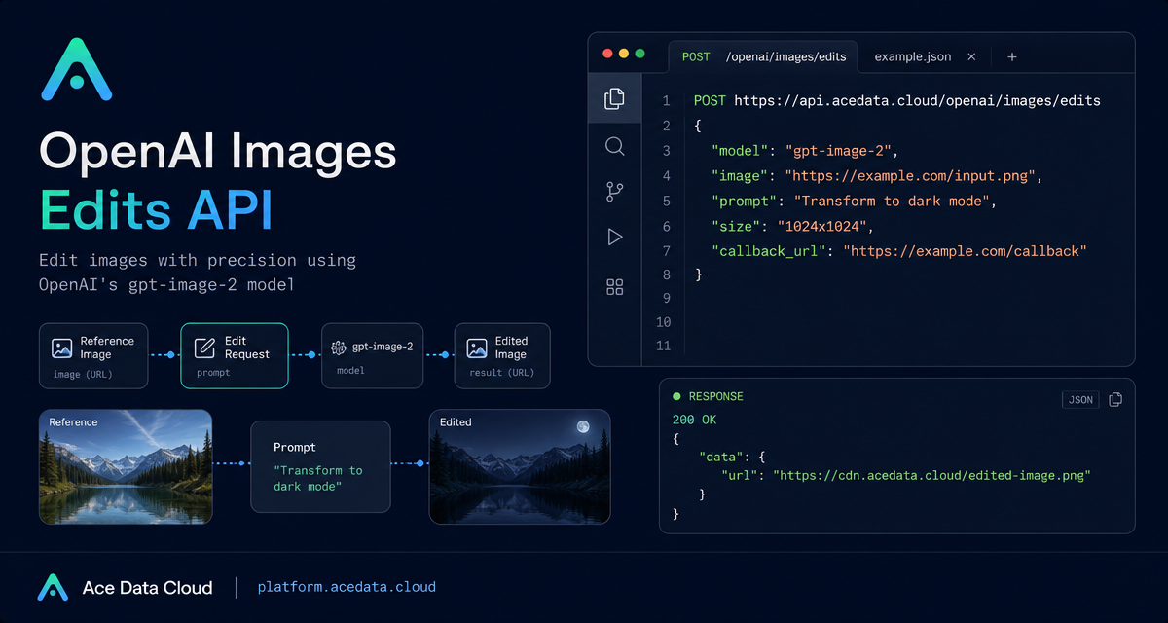Image resolution: width=1168 pixels, height=623 pixels.
Task: Open the Extensions grid icon in sidebar
Action: (x=614, y=286)
